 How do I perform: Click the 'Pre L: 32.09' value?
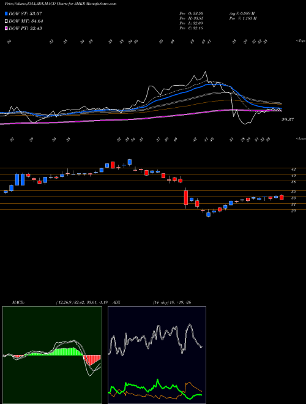191,23
